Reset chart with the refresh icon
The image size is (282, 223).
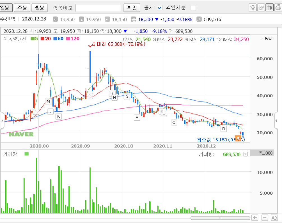point(274,218)
